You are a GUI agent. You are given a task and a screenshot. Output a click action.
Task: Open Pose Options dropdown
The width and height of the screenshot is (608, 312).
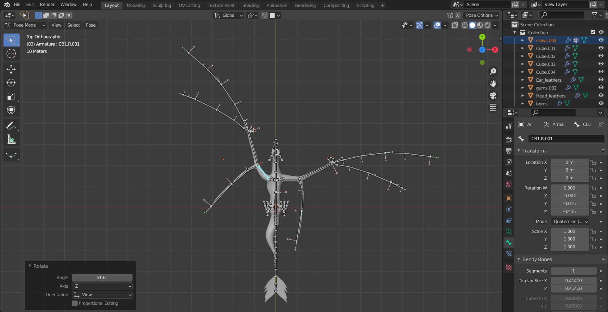point(481,15)
